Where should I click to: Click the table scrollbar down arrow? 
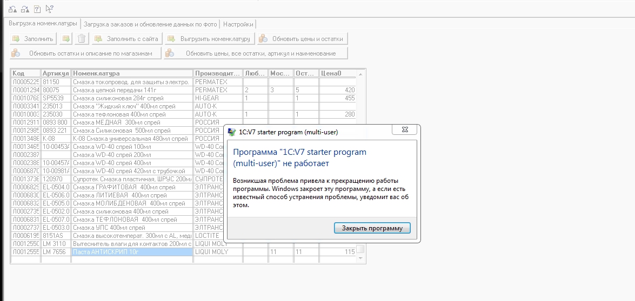pyautogui.click(x=360, y=259)
